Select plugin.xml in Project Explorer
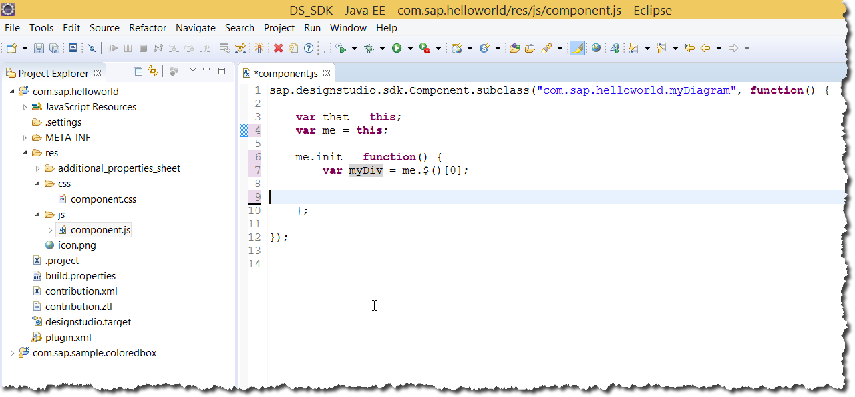855x397 pixels. tap(68, 338)
